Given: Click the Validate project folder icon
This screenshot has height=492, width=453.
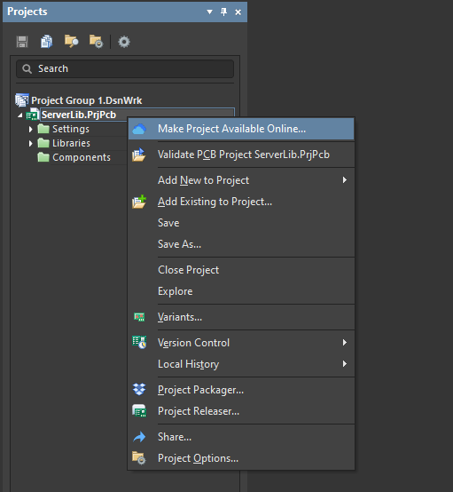Looking at the screenshot, I should [139, 155].
